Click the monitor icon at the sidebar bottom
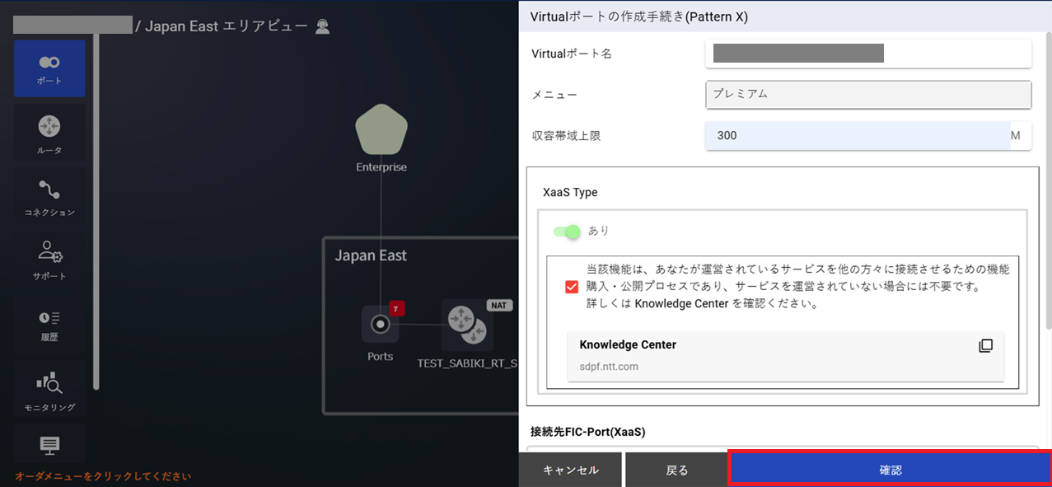This screenshot has height=487, width=1052. pyautogui.click(x=49, y=444)
